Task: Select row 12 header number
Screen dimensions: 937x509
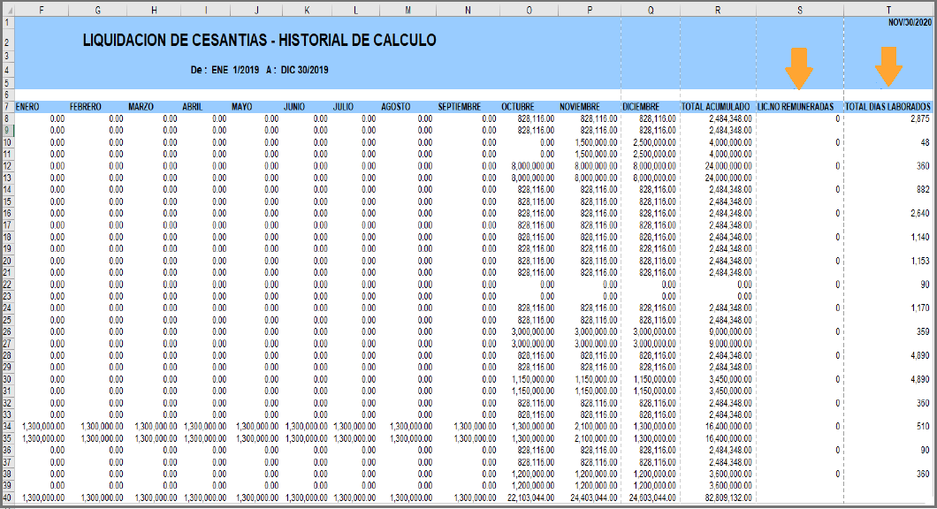Action: point(7,166)
